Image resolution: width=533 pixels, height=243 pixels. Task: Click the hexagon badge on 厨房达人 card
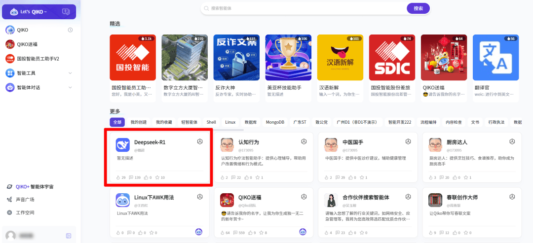pos(512,141)
